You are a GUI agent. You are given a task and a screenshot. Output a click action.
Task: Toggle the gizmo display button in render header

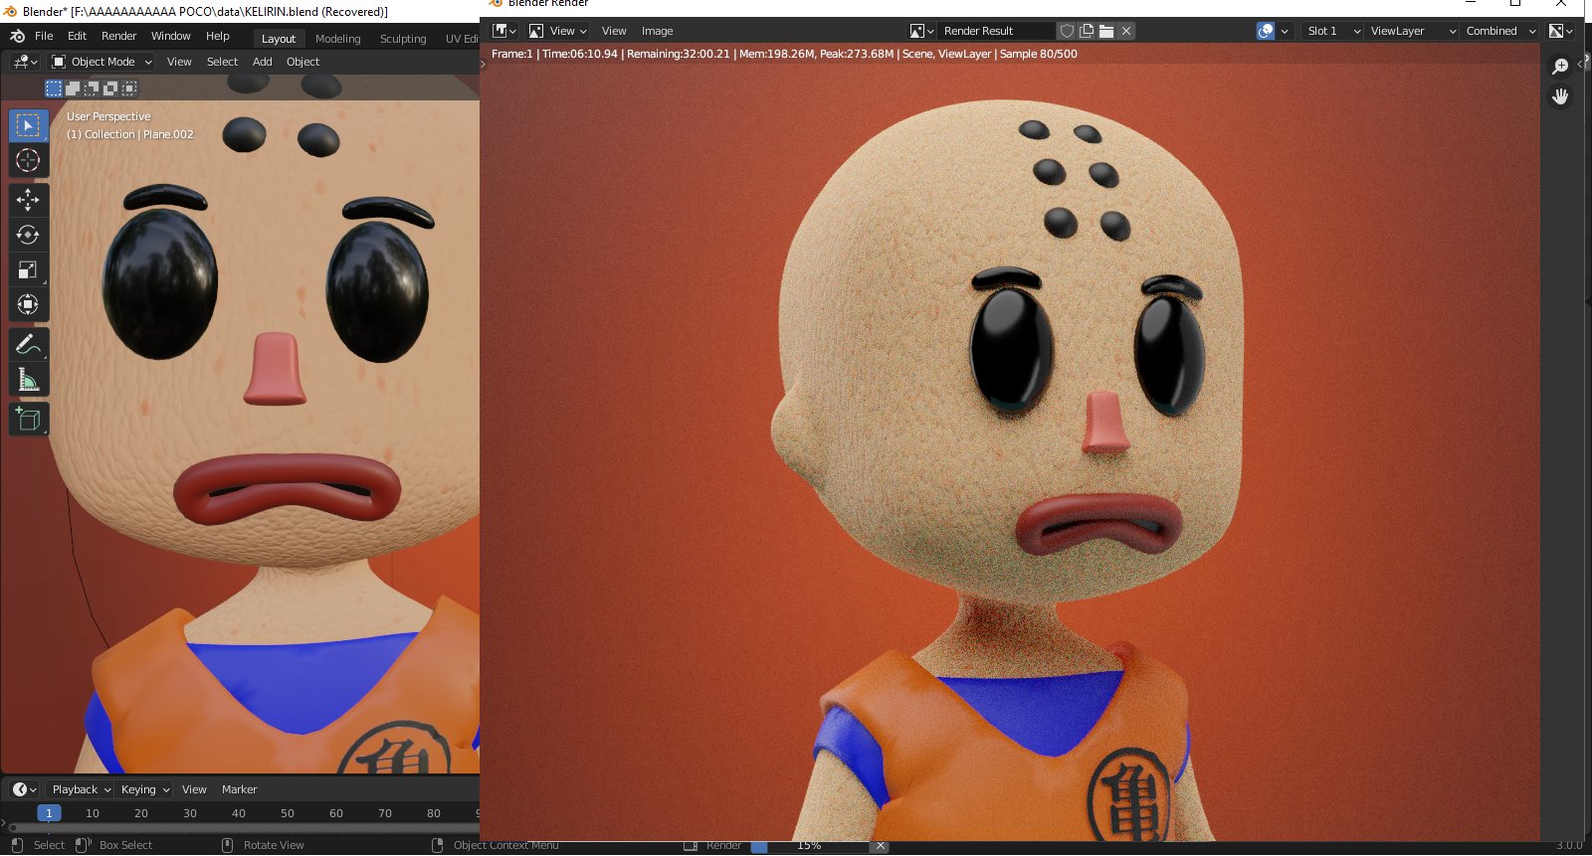pyautogui.click(x=1265, y=31)
